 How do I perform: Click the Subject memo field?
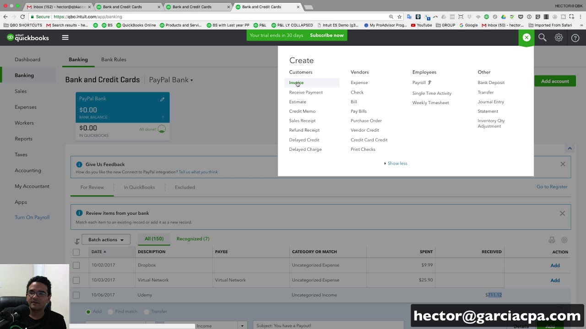click(328, 325)
